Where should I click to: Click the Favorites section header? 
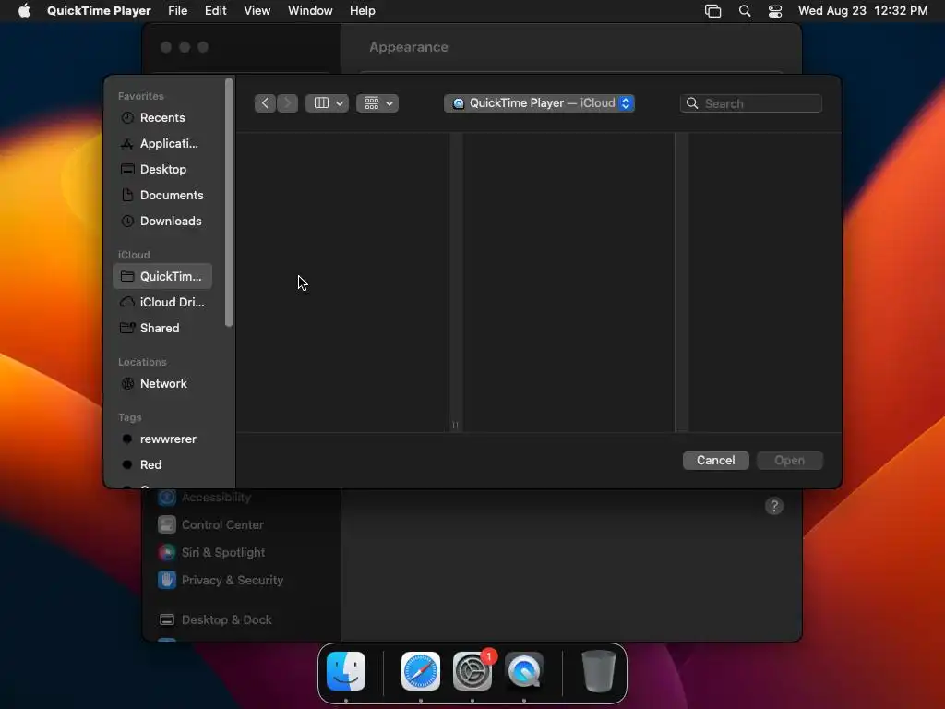(141, 96)
